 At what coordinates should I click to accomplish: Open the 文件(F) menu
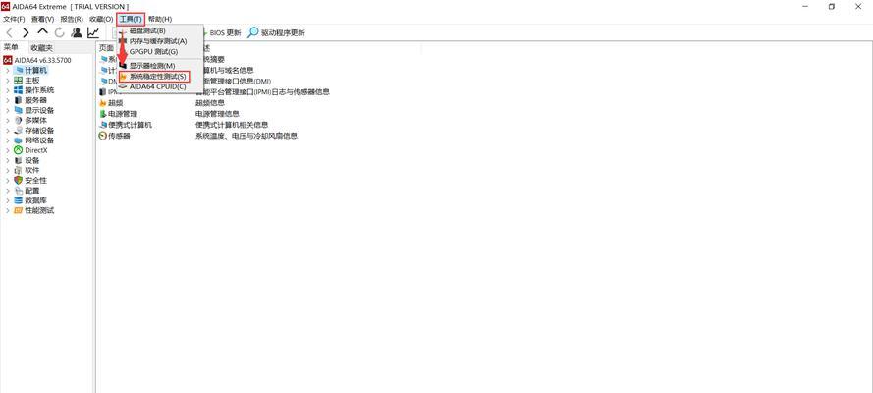pyautogui.click(x=14, y=19)
